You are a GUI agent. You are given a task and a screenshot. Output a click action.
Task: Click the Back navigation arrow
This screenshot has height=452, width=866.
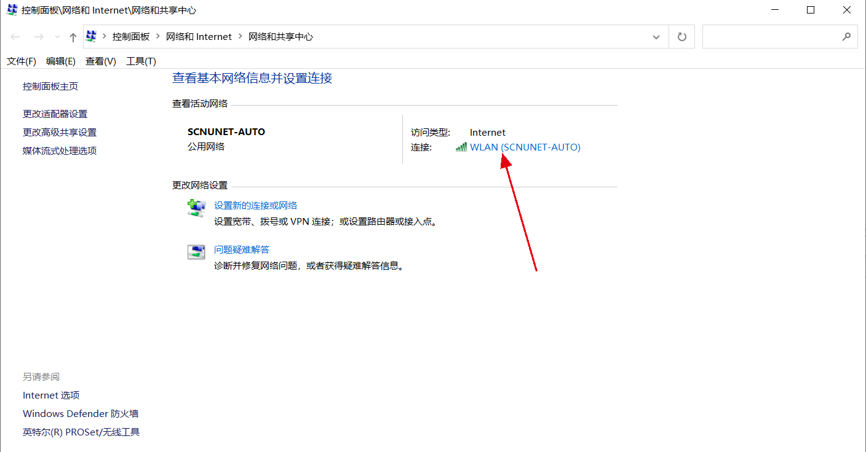(16, 37)
